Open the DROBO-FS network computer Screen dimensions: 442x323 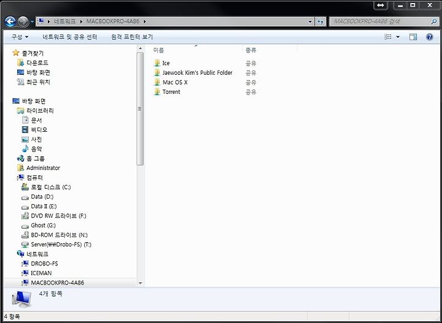point(44,264)
